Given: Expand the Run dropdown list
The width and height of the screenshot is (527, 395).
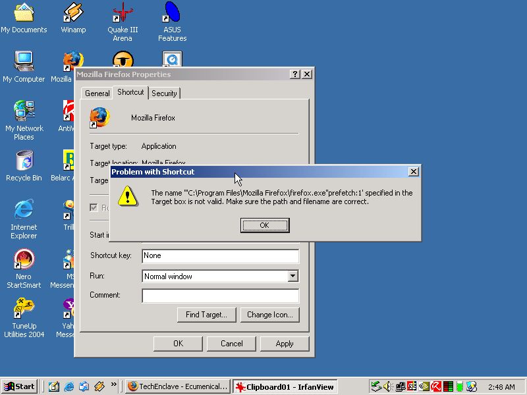Looking at the screenshot, I should point(293,276).
